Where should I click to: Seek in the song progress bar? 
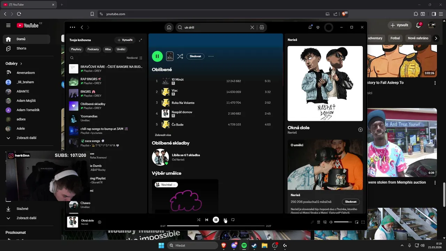(x=216, y=226)
